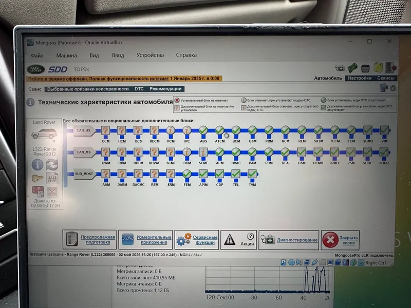Select the SODR module icon
This screenshot has height=308, width=411.
click(384, 152)
